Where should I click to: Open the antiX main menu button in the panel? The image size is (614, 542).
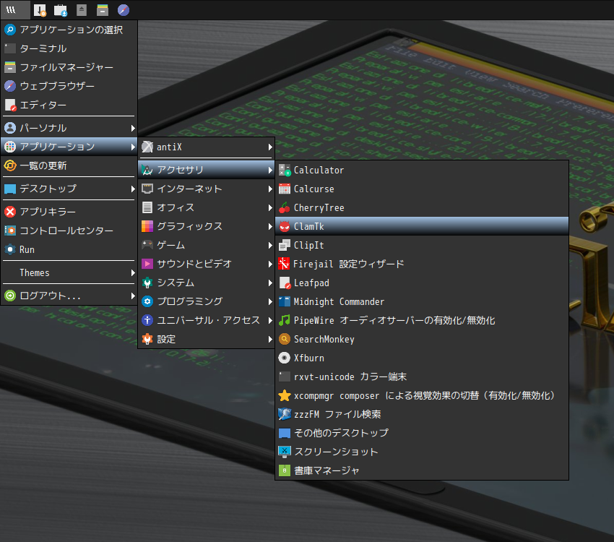(15, 10)
